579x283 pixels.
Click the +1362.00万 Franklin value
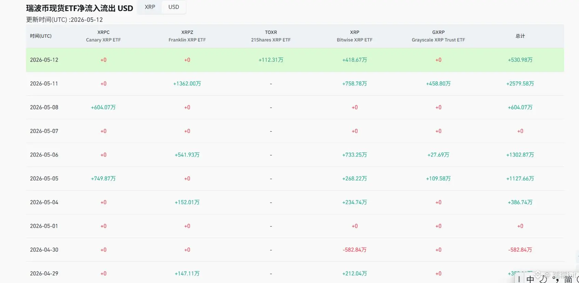click(x=187, y=83)
